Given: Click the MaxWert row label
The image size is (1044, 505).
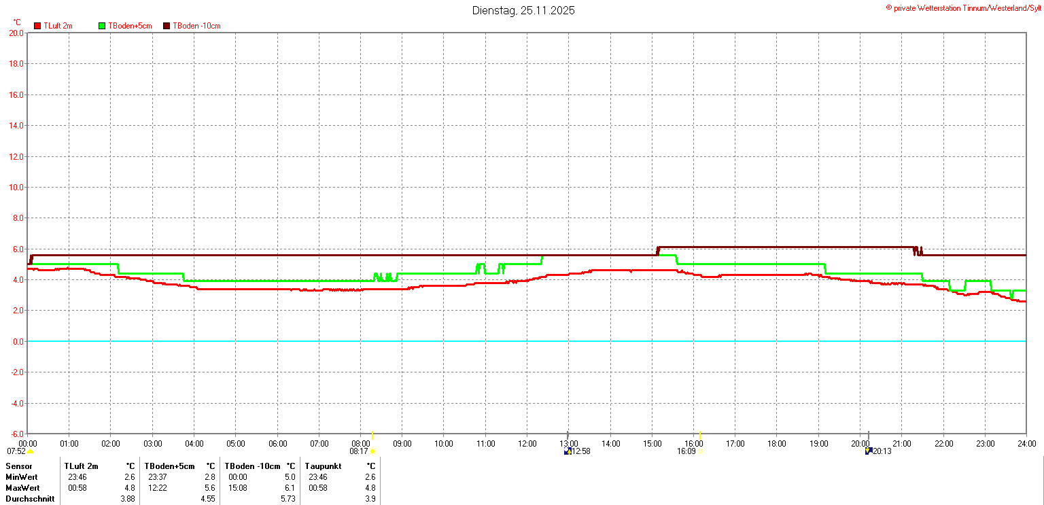Looking at the screenshot, I should point(23,488).
